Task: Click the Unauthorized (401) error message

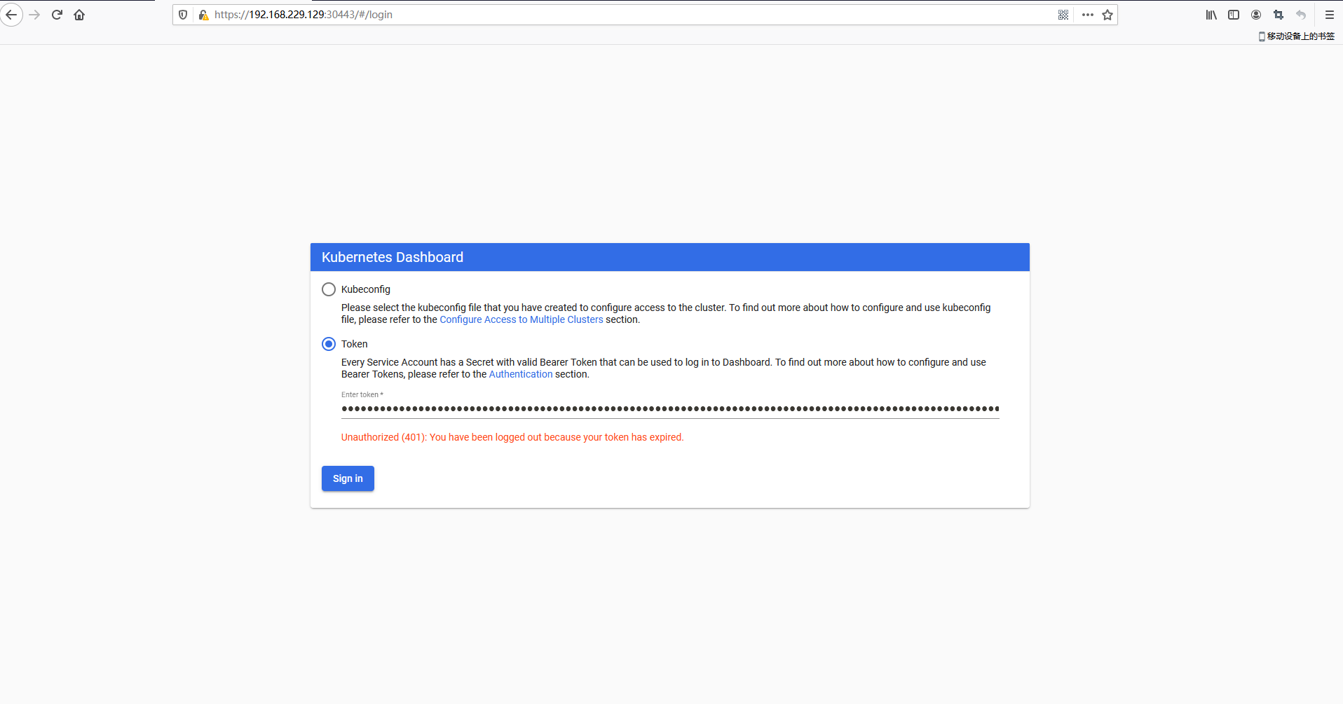Action: tap(512, 437)
